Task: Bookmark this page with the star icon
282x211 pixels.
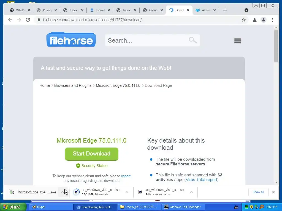Action: pos(244,20)
